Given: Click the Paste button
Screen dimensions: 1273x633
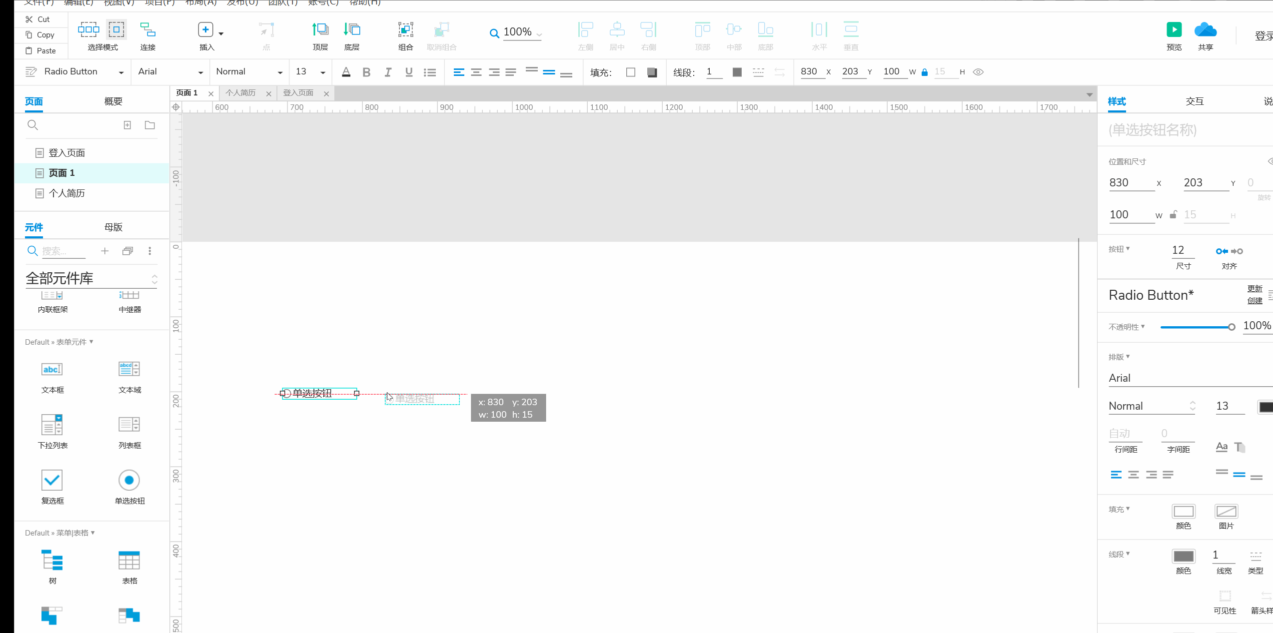Looking at the screenshot, I should pyautogui.click(x=41, y=50).
